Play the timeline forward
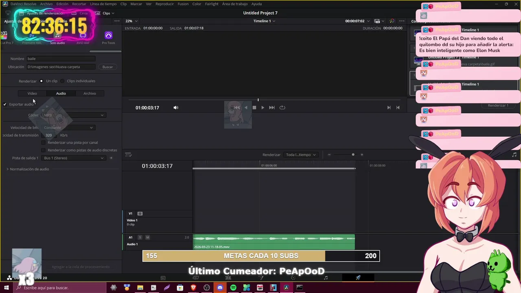This screenshot has width=521, height=293. tap(263, 107)
